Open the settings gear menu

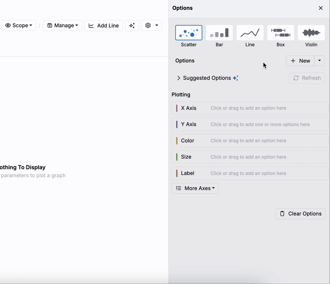click(151, 26)
